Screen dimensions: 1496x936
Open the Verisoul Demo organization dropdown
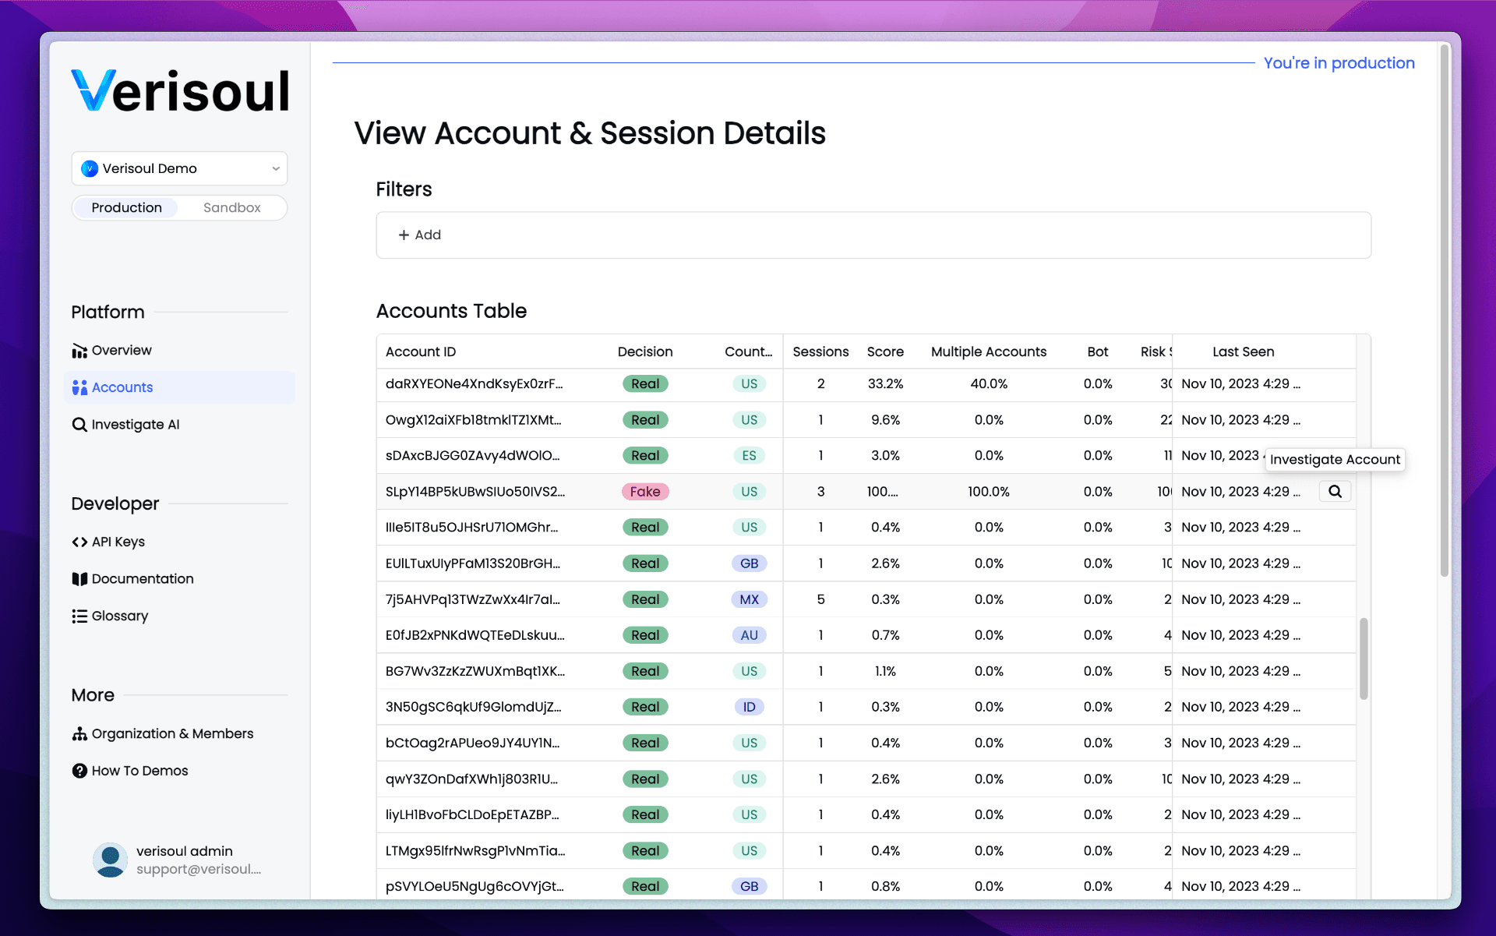(x=179, y=168)
